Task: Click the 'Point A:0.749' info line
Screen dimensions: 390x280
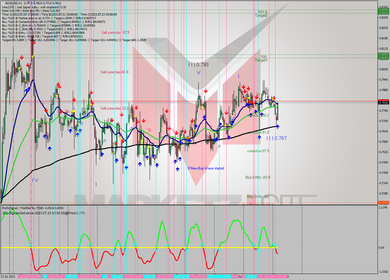Action: pyautogui.click(x=31, y=11)
